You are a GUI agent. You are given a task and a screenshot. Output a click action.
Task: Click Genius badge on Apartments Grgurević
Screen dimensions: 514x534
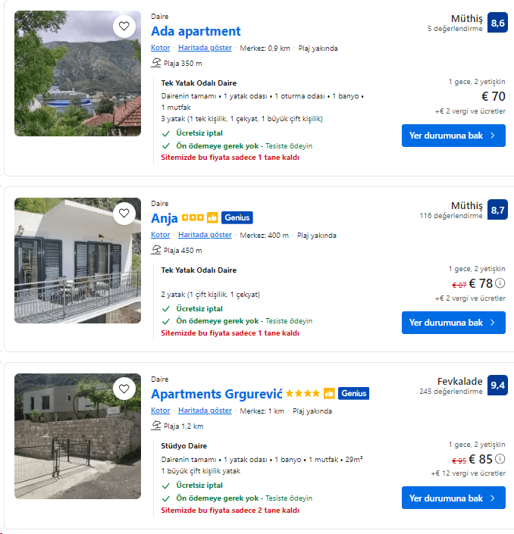pos(353,393)
